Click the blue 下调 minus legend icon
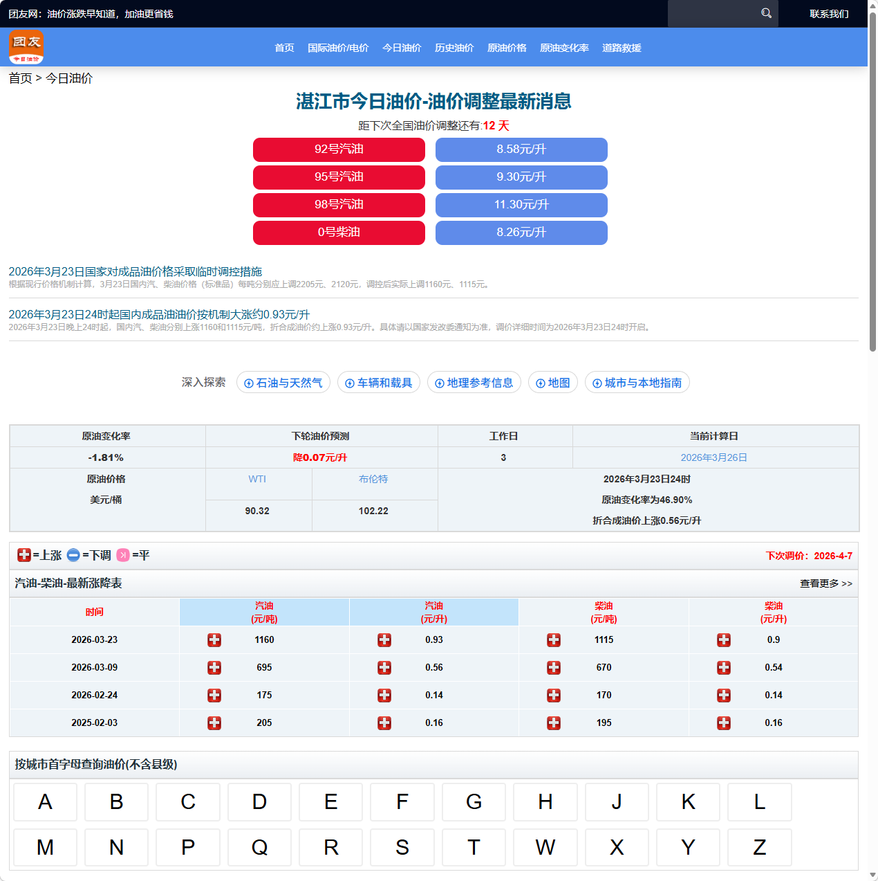The image size is (878, 881). (x=73, y=554)
